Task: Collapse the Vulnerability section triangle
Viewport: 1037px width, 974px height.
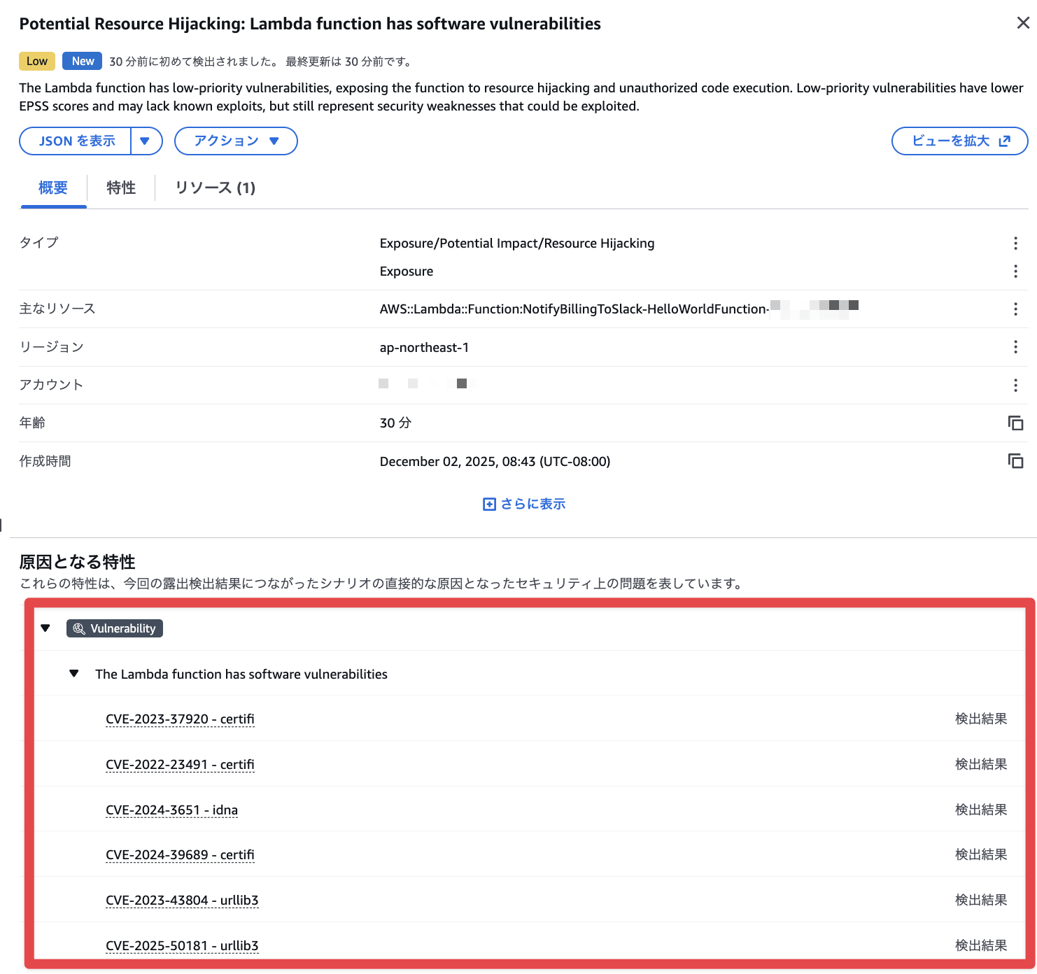Action: coord(45,628)
